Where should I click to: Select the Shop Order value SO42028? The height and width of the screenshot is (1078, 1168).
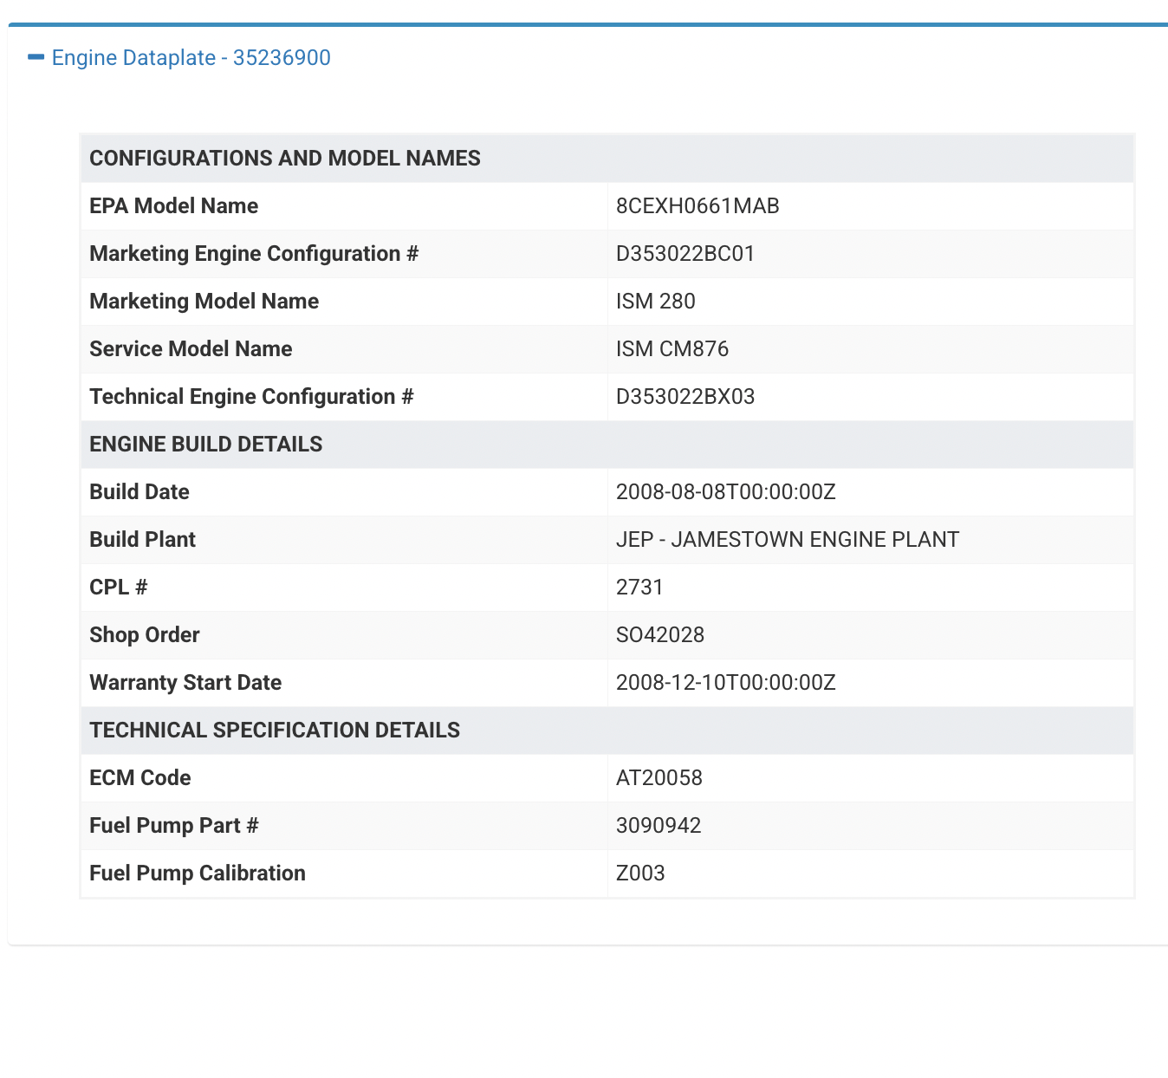660,635
